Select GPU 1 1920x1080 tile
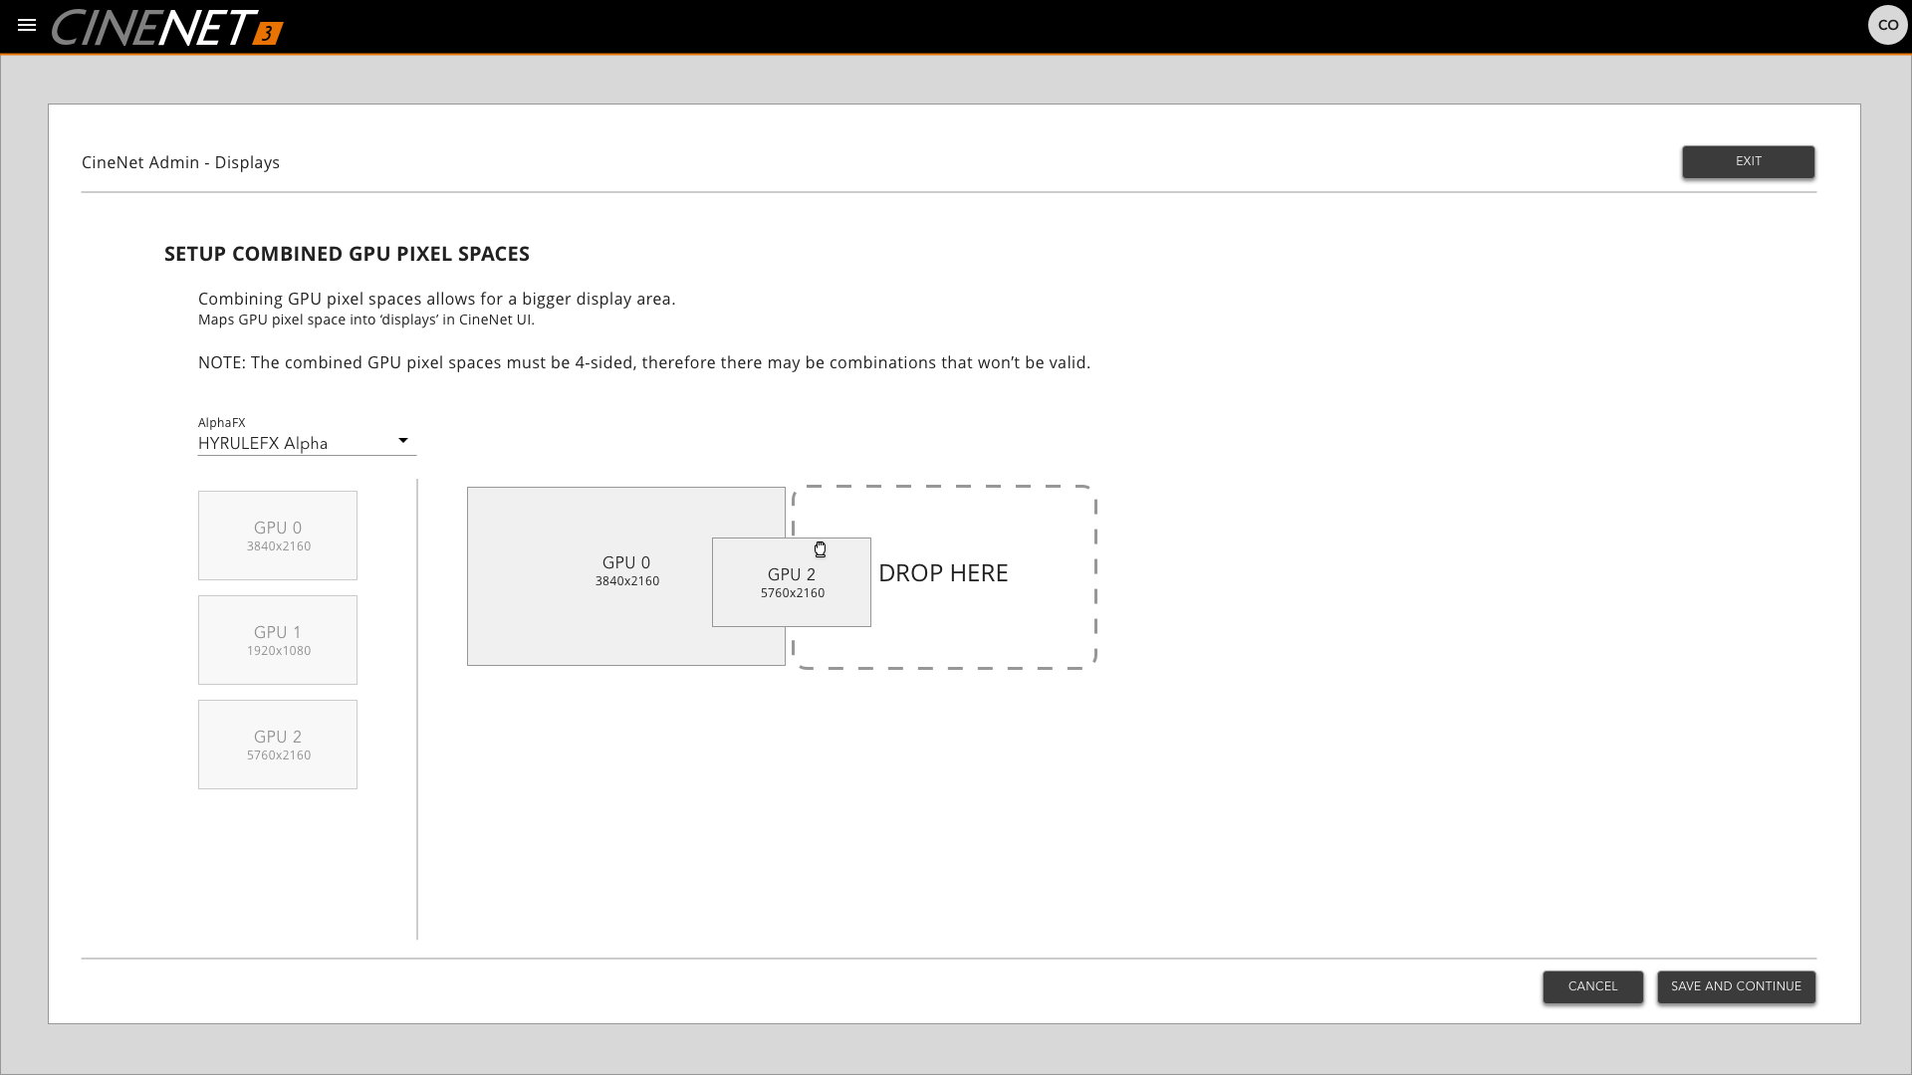The image size is (1912, 1075). point(278,640)
